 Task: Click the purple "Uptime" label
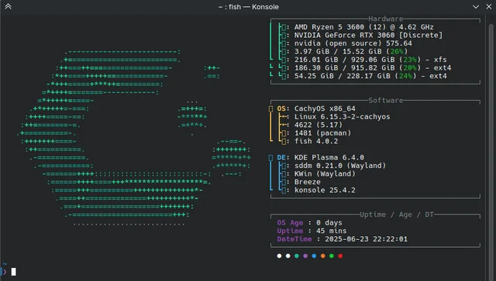[x=290, y=231]
